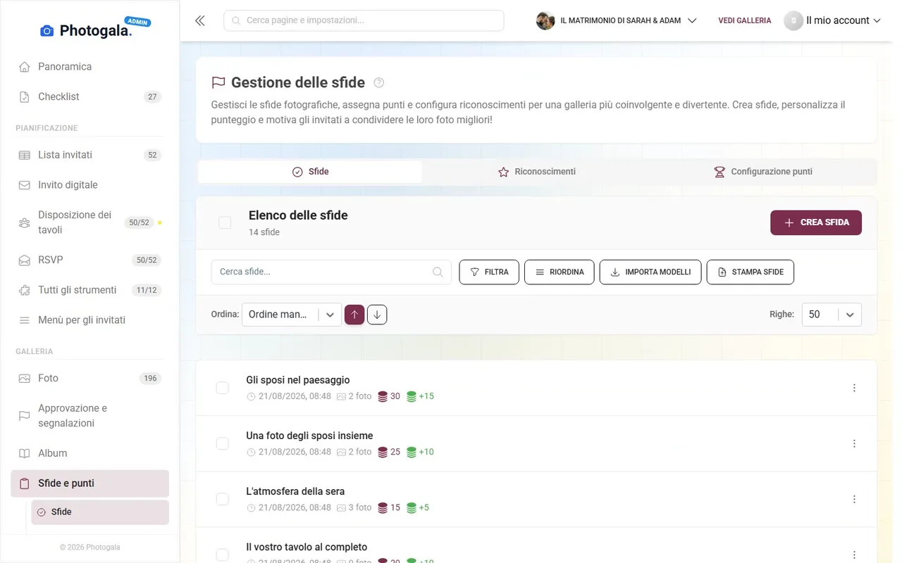This screenshot has height=563, width=902.
Task: Open the Ordine manuale sort dropdown
Action: pos(292,315)
